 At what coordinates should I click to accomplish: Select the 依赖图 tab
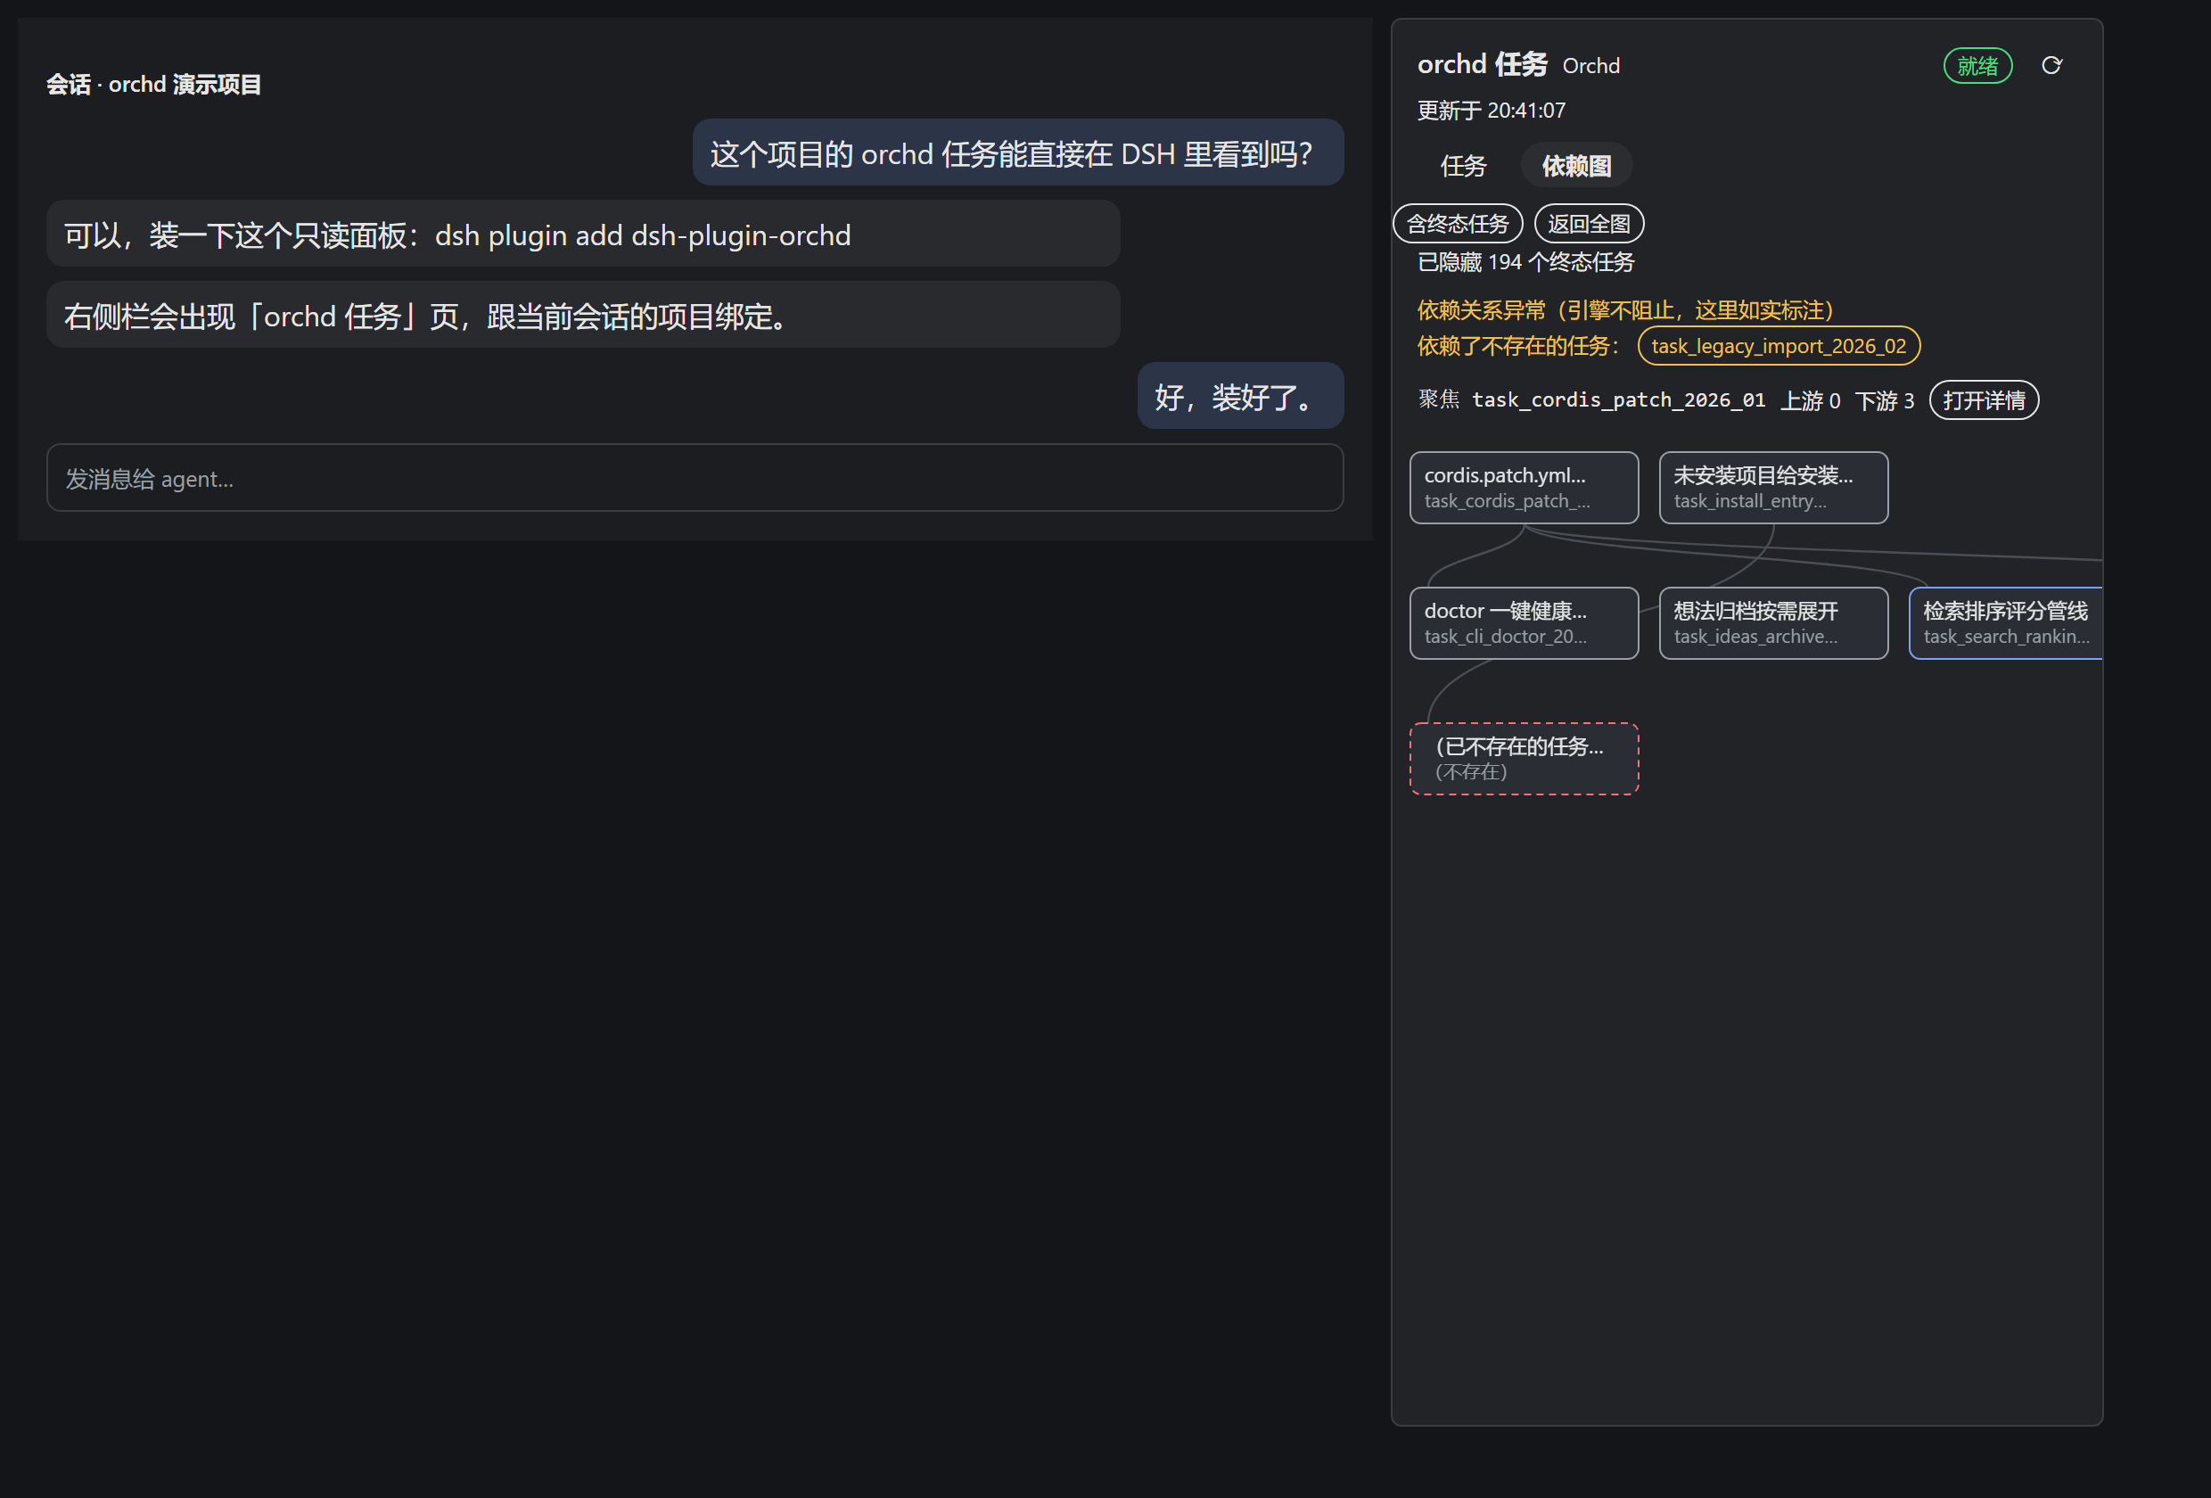(x=1576, y=166)
